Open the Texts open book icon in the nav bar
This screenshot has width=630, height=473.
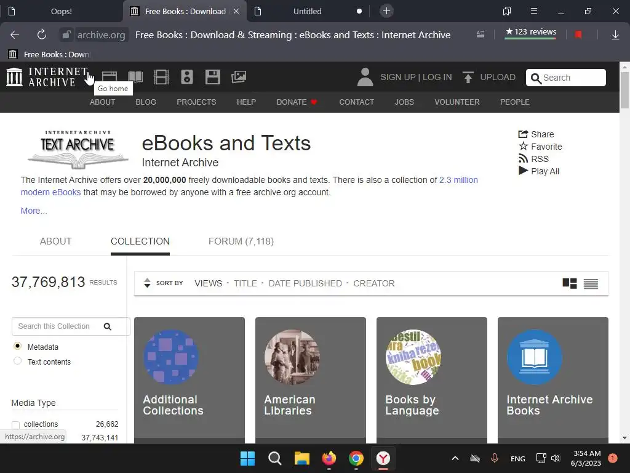point(135,76)
